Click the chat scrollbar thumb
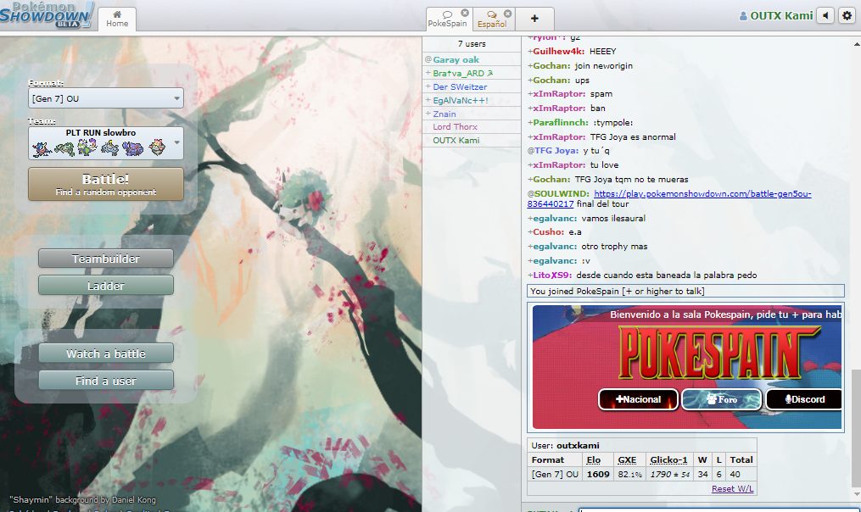The image size is (861, 512). pyautogui.click(x=856, y=427)
